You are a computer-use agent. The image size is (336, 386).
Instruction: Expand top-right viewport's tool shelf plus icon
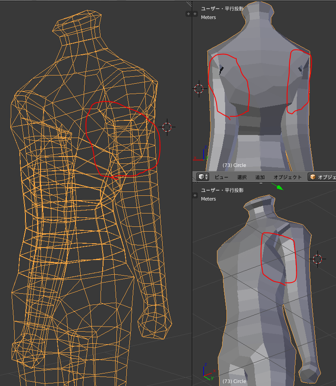point(195,14)
